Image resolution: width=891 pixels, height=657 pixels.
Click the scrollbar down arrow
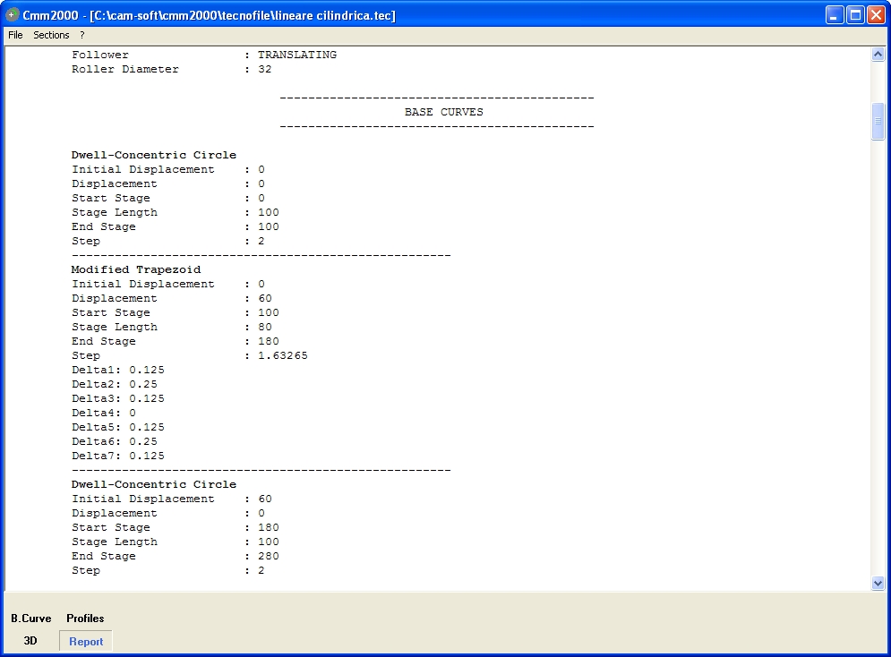coord(878,584)
